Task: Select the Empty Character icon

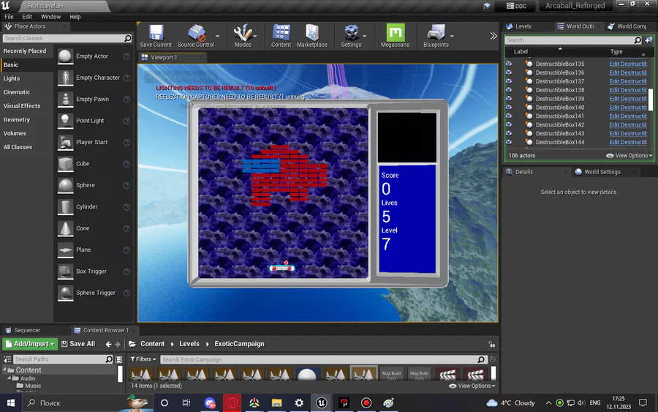Action: coord(65,78)
